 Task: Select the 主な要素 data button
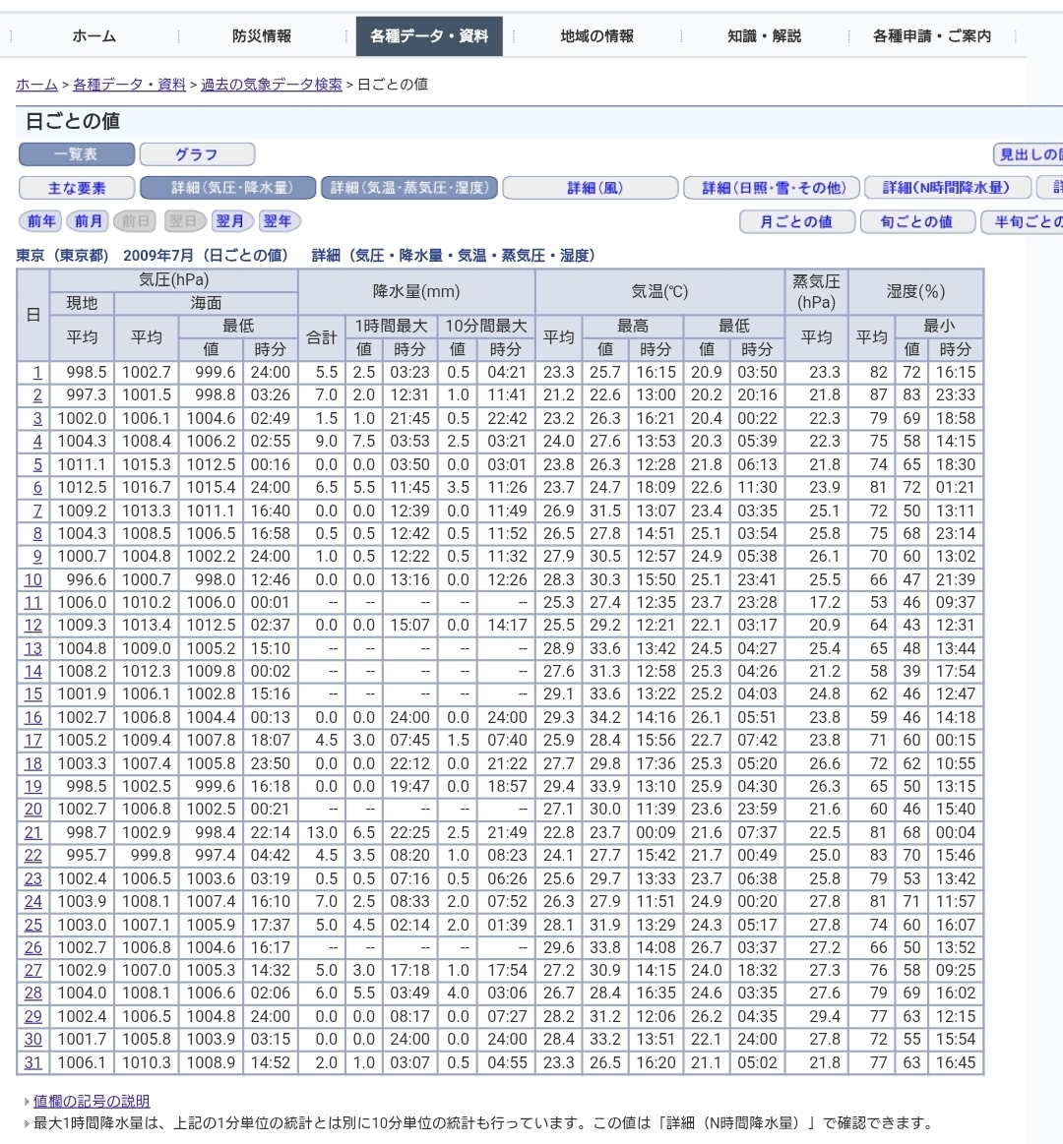click(77, 188)
